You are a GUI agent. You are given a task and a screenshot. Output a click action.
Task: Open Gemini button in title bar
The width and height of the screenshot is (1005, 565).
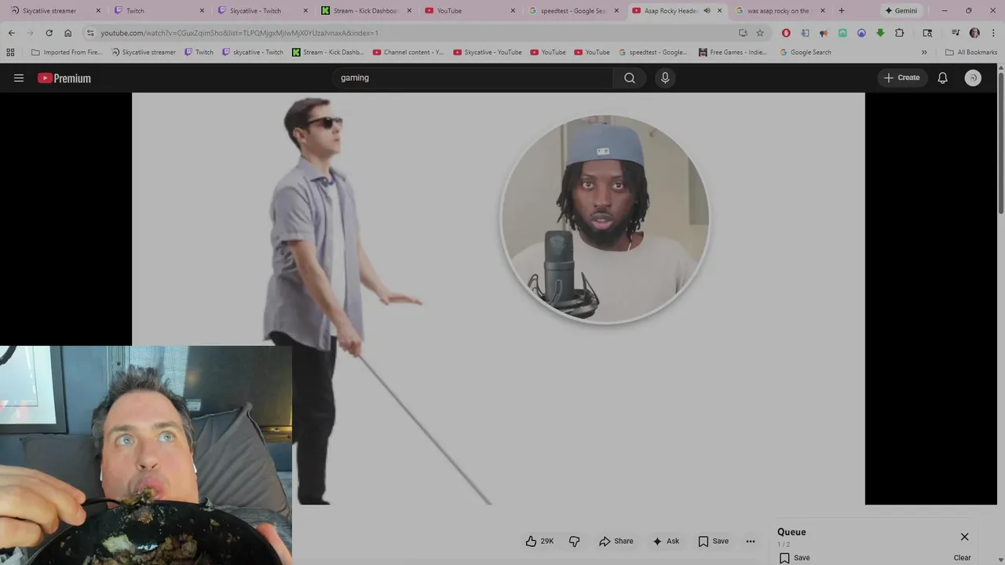point(901,11)
